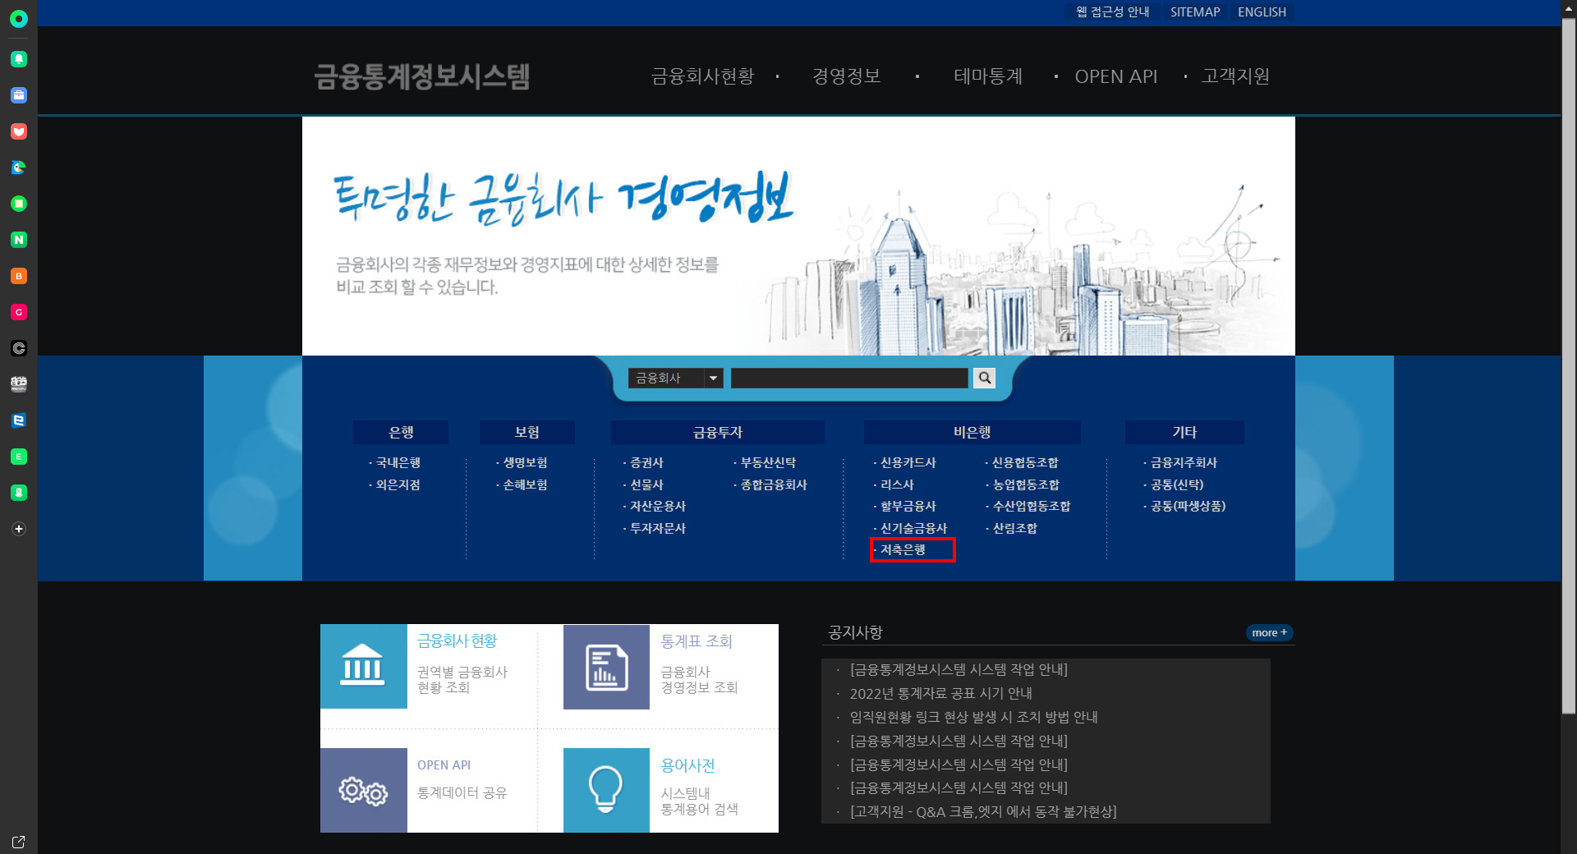Viewport: 1577px width, 854px height.
Task: Click the 통계표 조회 document chart icon
Action: click(606, 666)
